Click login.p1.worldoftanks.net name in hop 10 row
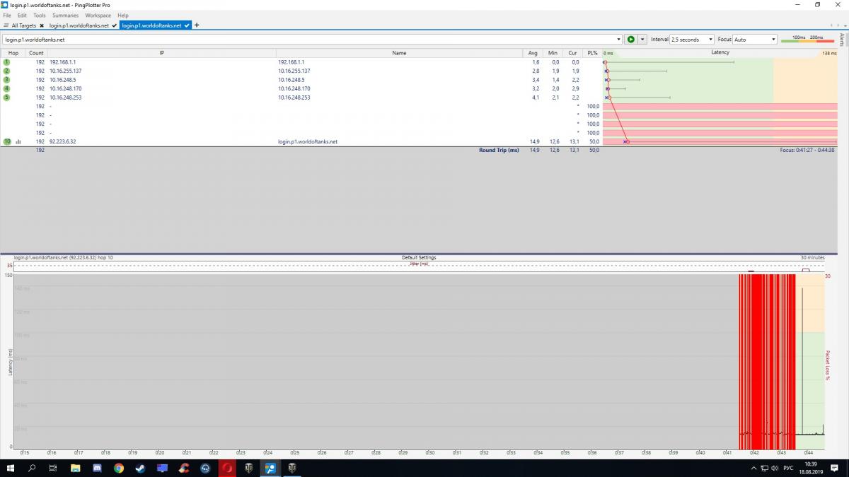Screen dimensions: 849x477 (308, 141)
